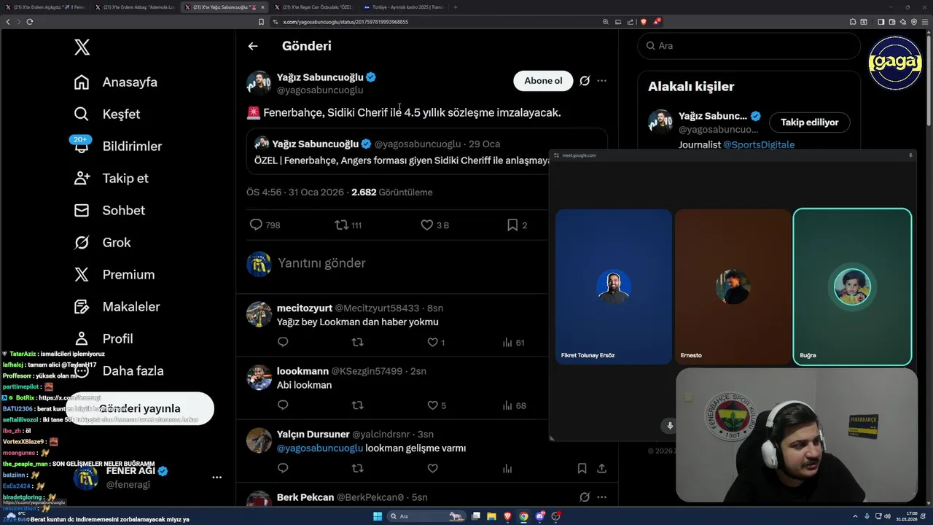Image resolution: width=933 pixels, height=525 pixels.
Task: Click the Abone ol button
Action: 543,81
